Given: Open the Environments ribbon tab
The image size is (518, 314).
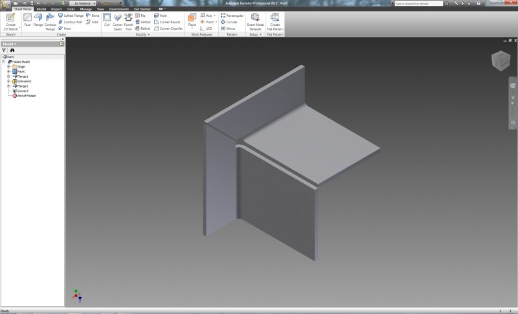Looking at the screenshot, I should click(118, 9).
